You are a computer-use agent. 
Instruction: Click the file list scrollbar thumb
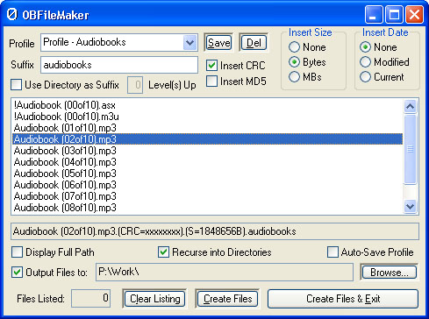pyautogui.click(x=410, y=149)
